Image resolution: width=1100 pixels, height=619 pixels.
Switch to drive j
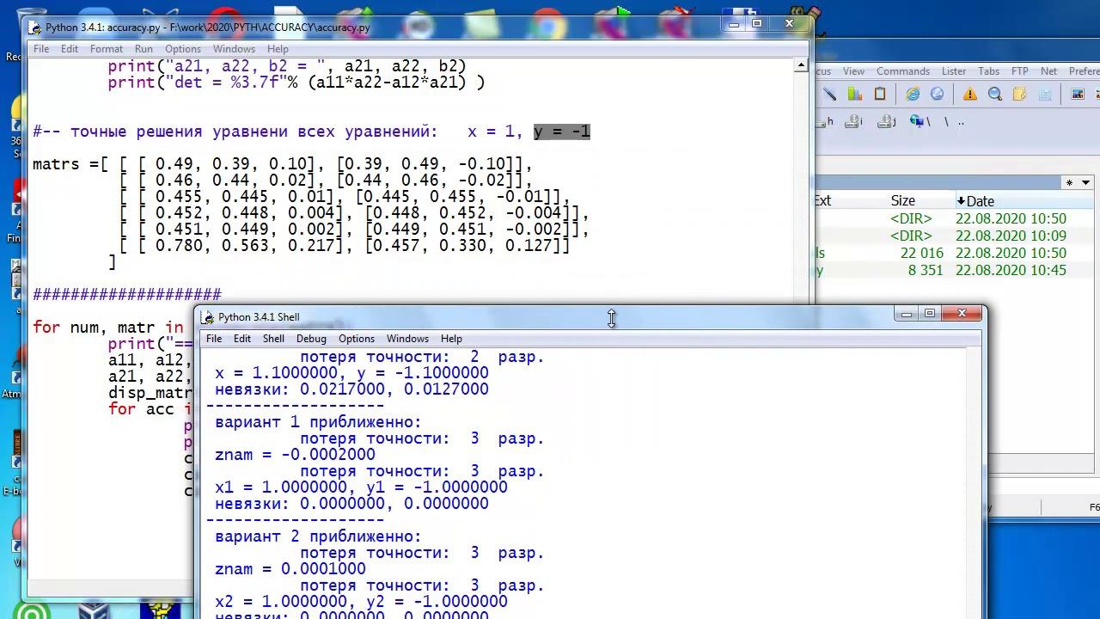tap(886, 122)
